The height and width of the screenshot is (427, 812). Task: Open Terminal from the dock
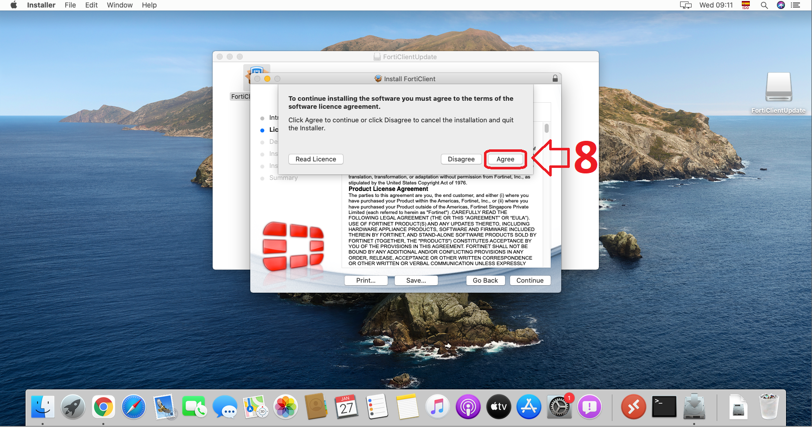coord(664,407)
